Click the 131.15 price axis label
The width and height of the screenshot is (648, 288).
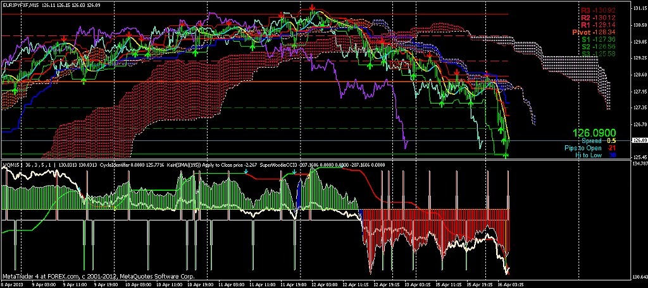[x=639, y=8]
